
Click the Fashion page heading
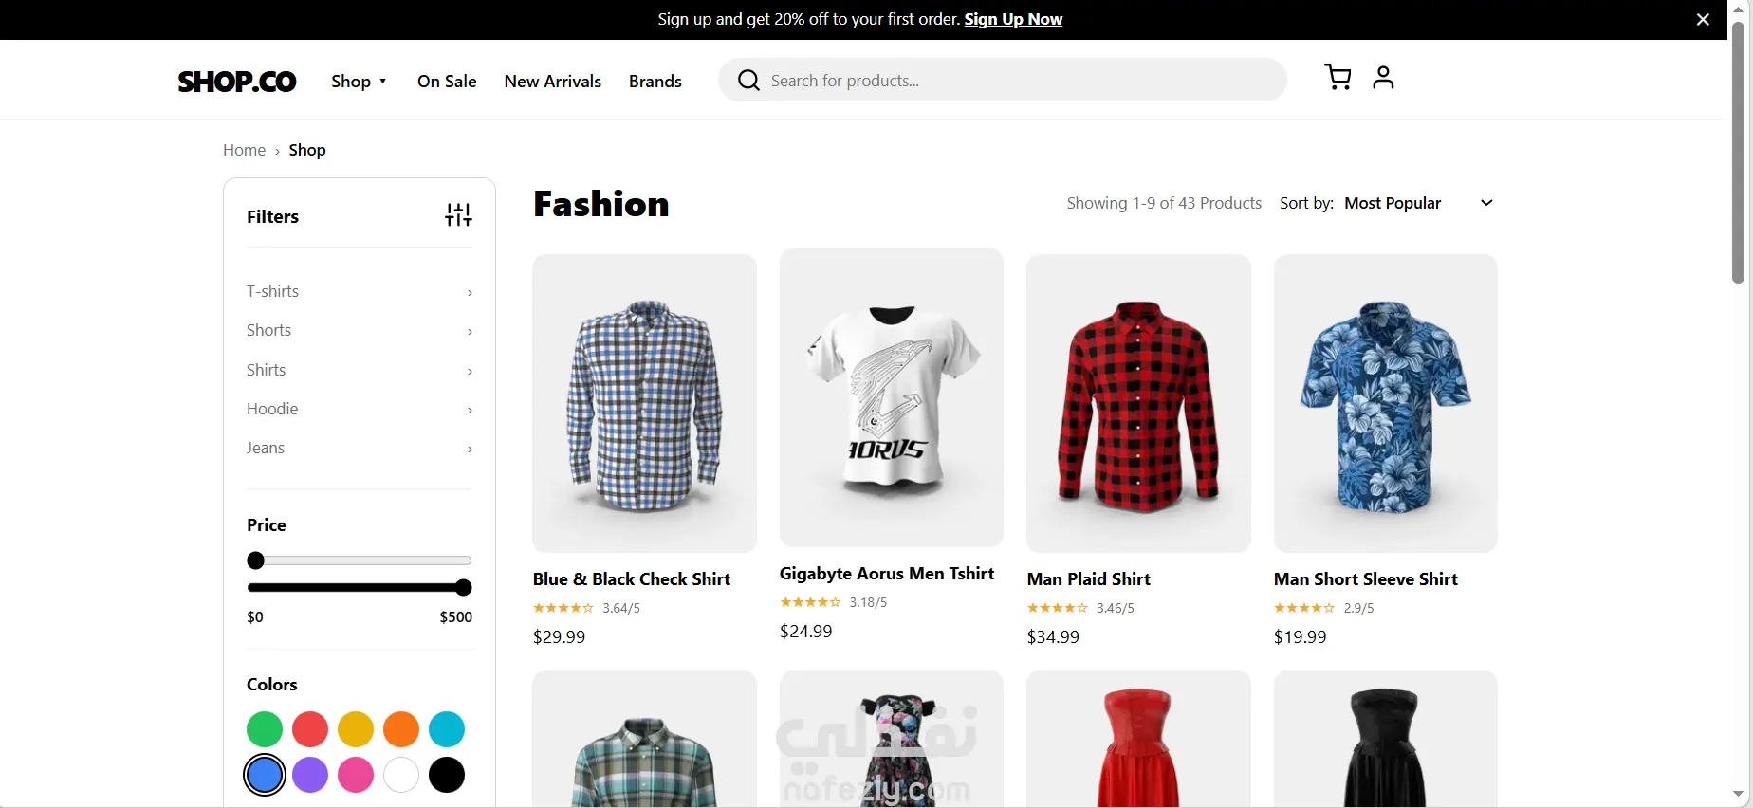pos(601,204)
